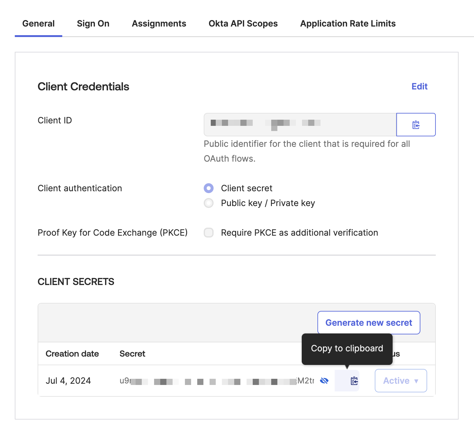View the Okta API Scopes tab

[243, 23]
